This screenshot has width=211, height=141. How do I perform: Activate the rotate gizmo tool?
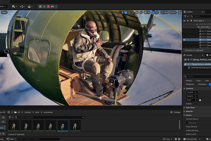click(x=129, y=12)
